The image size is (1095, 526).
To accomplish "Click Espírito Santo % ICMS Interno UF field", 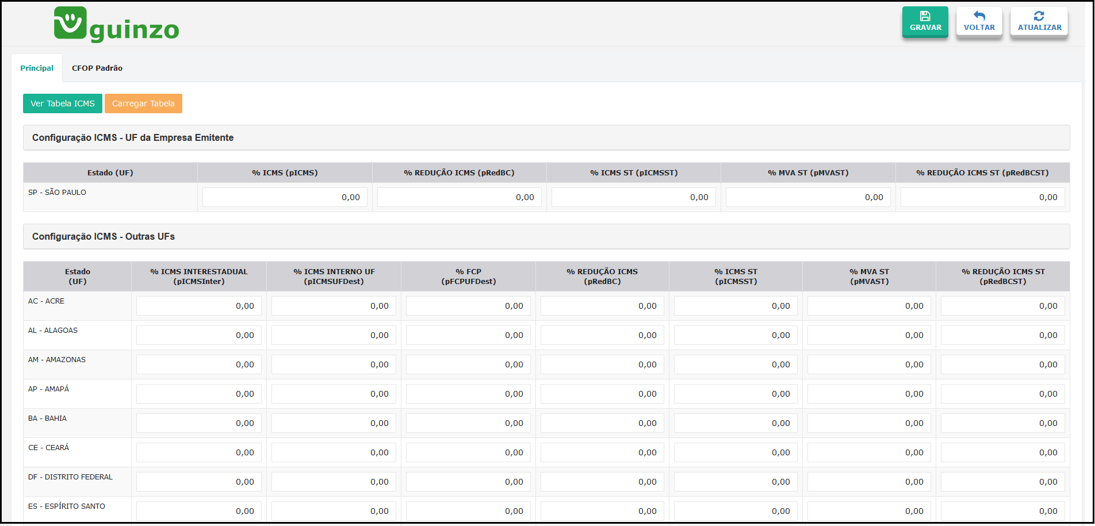I will point(334,511).
